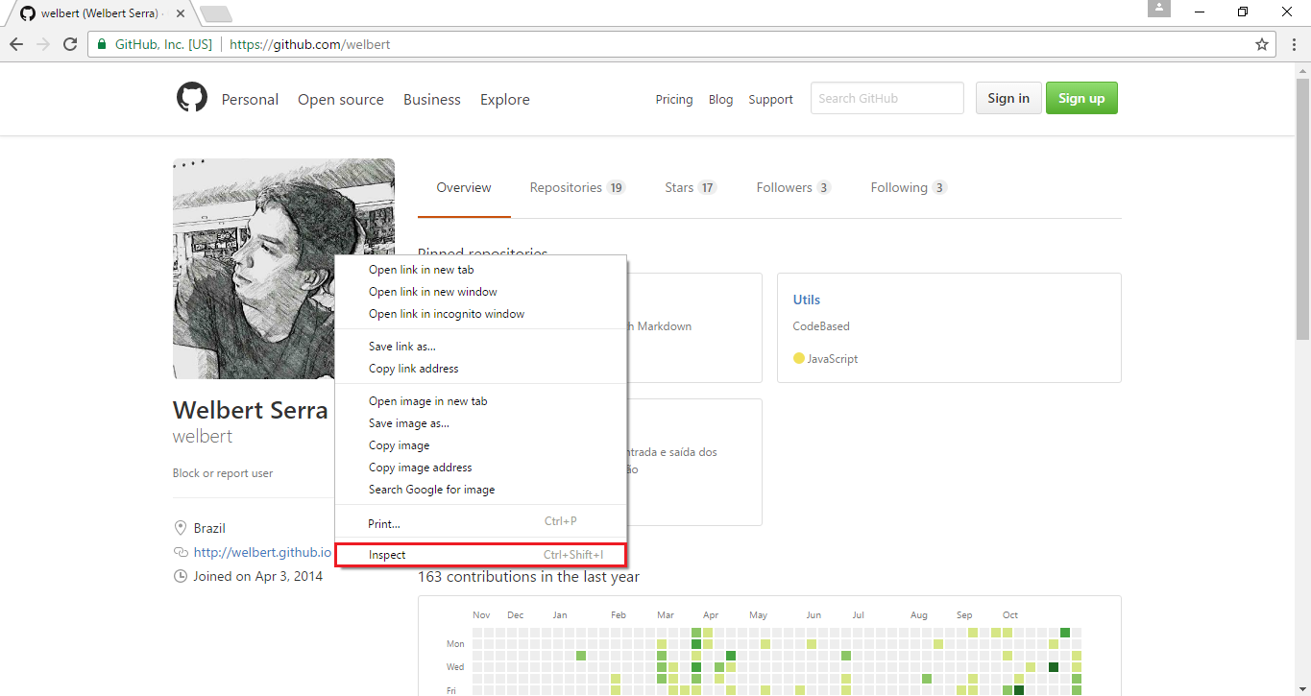Click 'Joined on Apr 3, 2014' text
This screenshot has height=696, width=1311.
258,576
